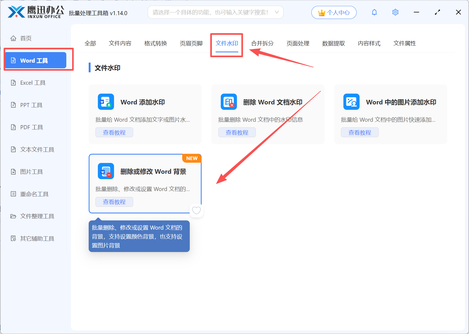
Task: Select the 全部 tab
Action: pos(91,43)
